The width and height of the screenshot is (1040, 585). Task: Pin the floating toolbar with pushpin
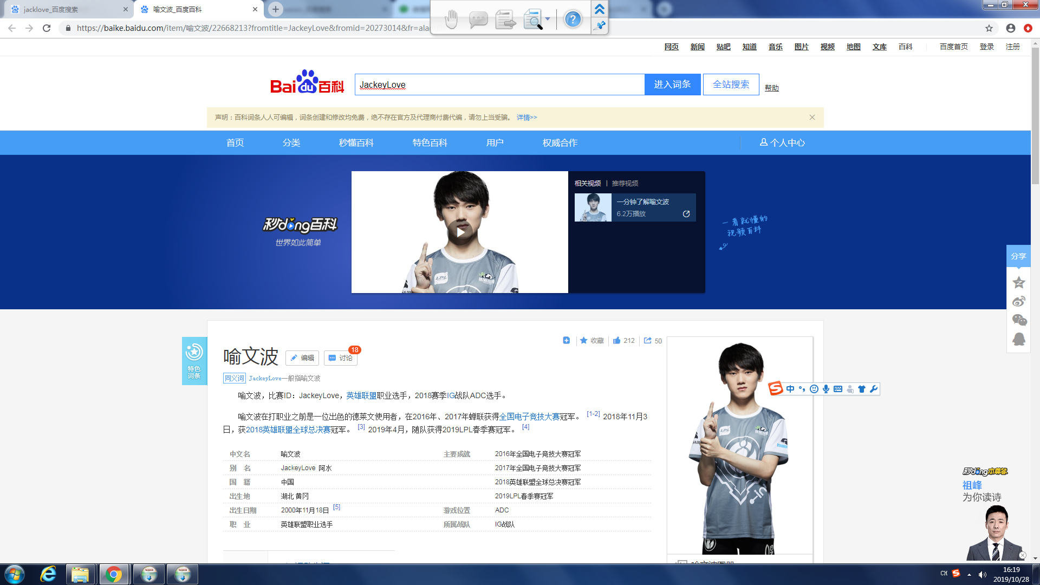tap(600, 25)
